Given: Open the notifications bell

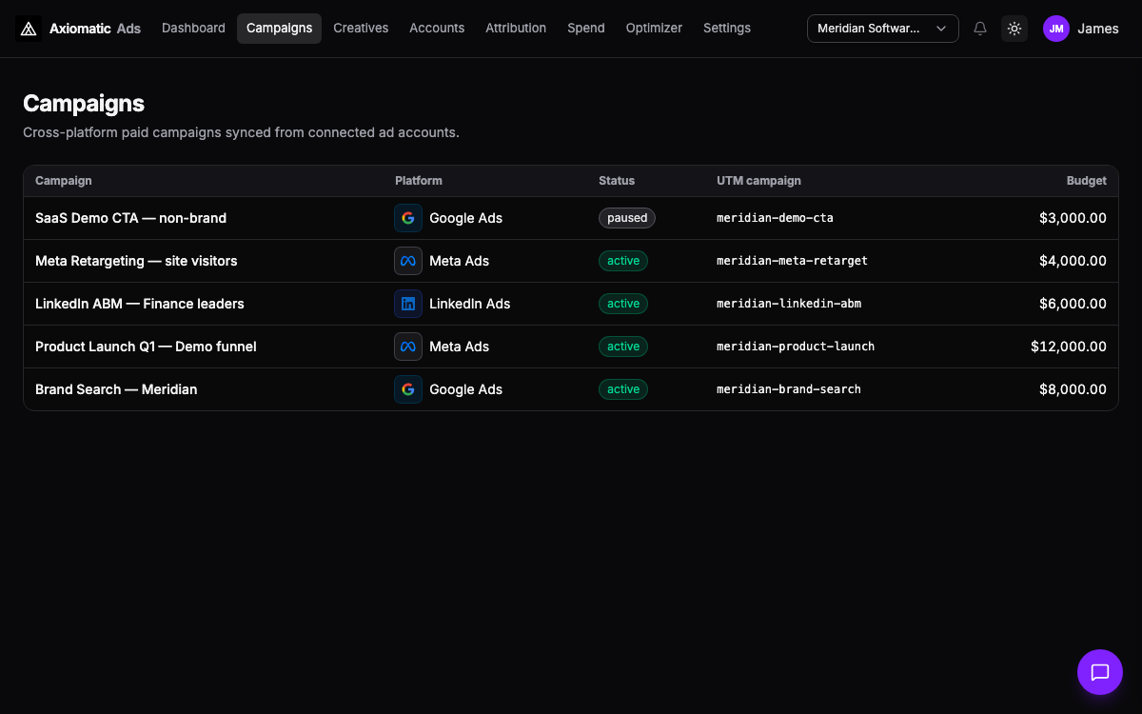Looking at the screenshot, I should [980, 29].
